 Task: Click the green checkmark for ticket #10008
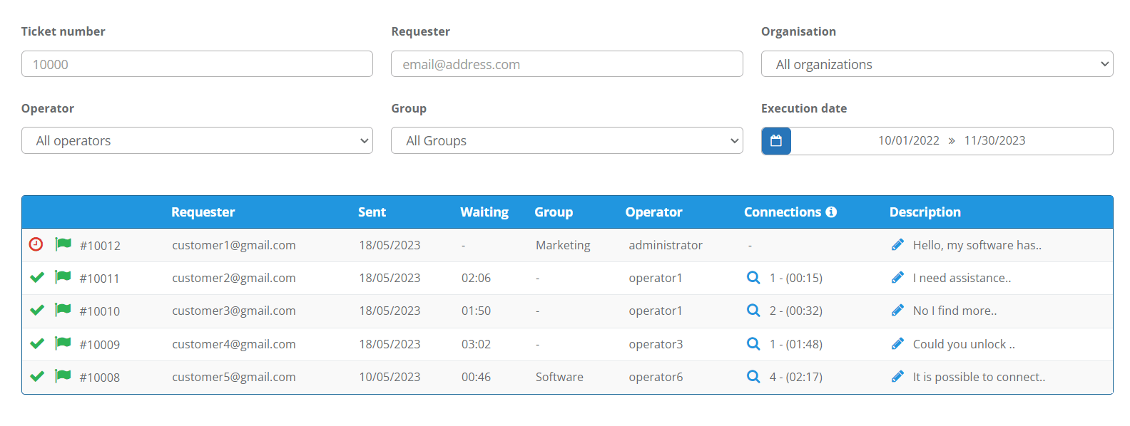37,376
